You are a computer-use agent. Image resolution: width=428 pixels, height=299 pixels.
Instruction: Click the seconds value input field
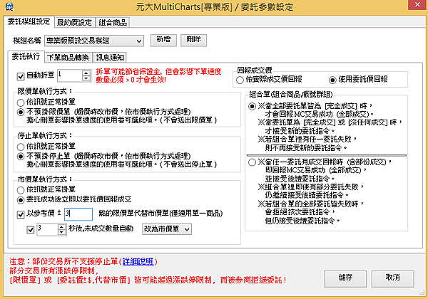click(x=47, y=229)
